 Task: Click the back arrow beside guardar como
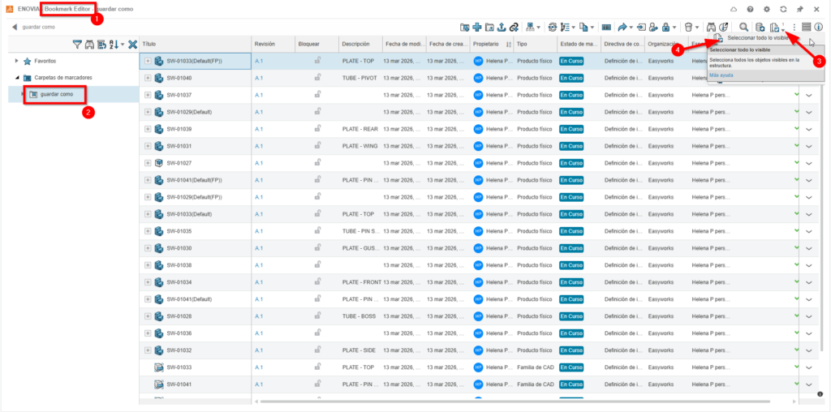[x=15, y=27]
